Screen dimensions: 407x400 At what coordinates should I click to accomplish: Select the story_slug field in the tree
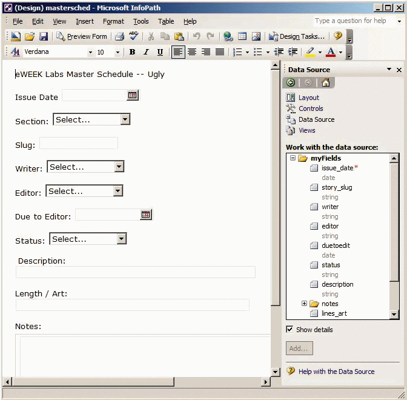pos(337,187)
